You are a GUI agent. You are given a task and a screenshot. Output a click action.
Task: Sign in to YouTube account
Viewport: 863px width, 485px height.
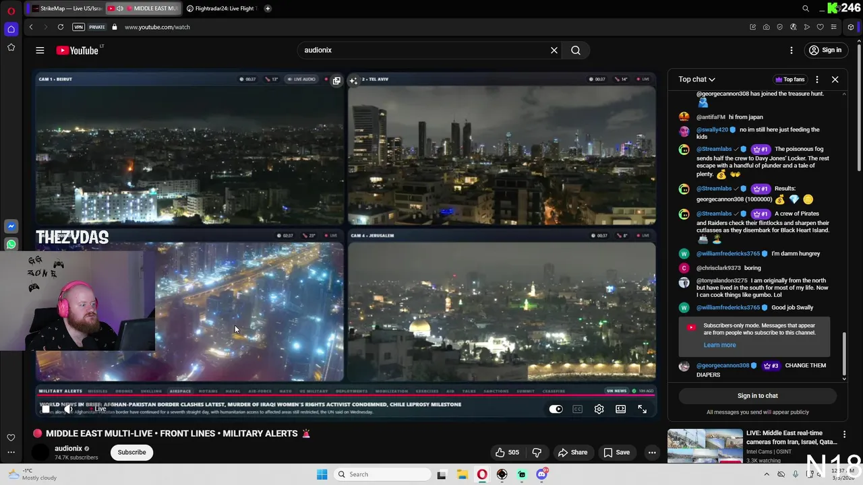(x=825, y=50)
